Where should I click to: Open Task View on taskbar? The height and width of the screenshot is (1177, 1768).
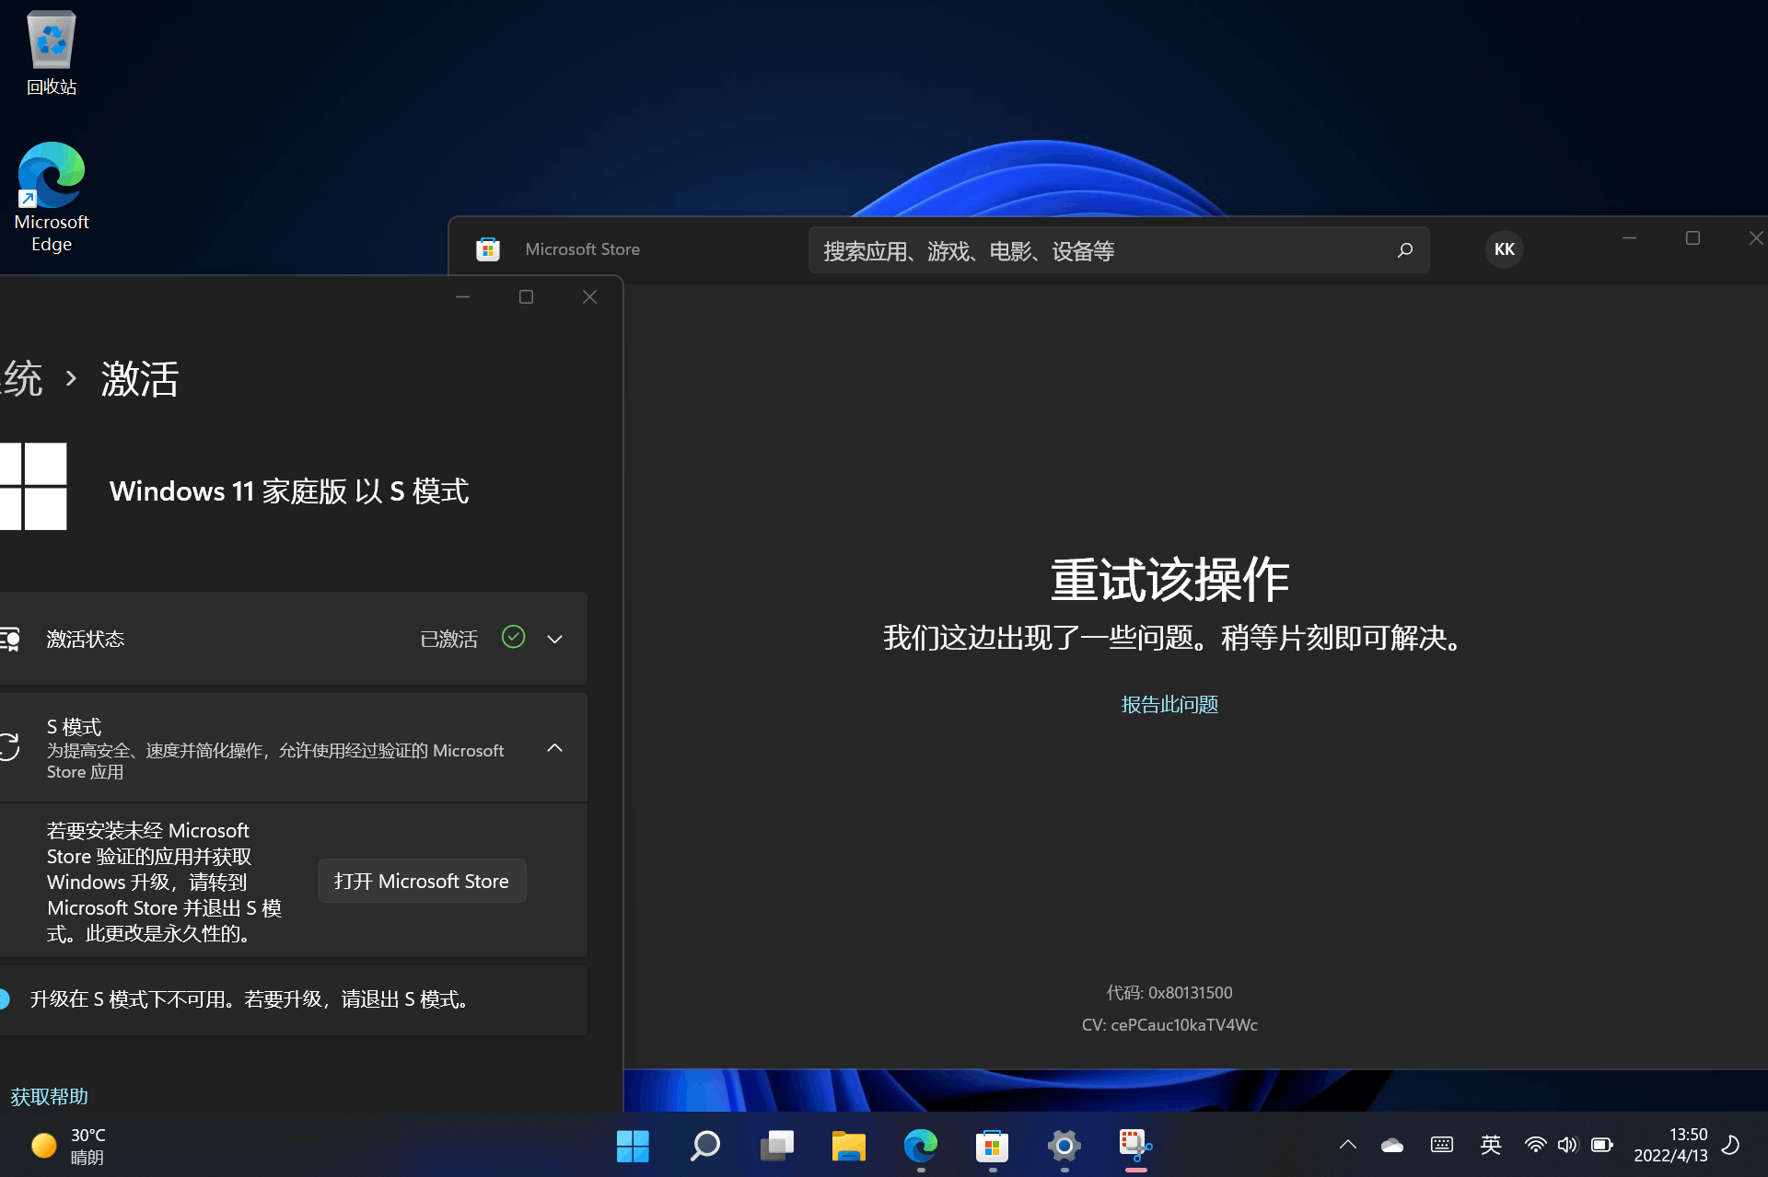[776, 1146]
